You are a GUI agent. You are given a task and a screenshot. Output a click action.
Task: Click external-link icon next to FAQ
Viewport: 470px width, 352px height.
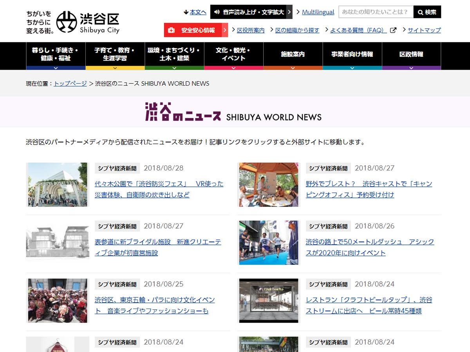click(393, 30)
